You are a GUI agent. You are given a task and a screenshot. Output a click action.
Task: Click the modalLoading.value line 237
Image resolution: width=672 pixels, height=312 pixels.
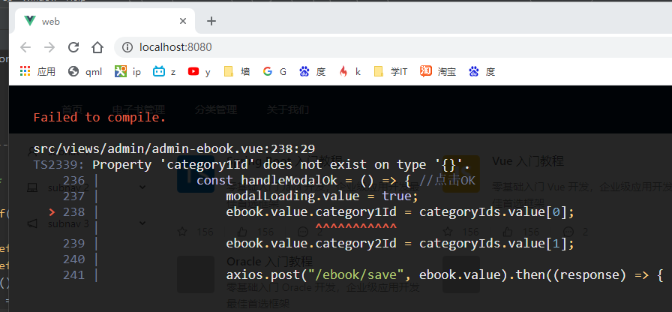[x=322, y=196]
